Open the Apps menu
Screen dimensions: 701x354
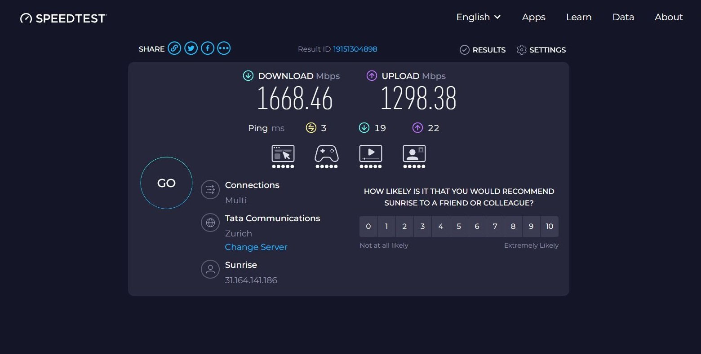534,17
